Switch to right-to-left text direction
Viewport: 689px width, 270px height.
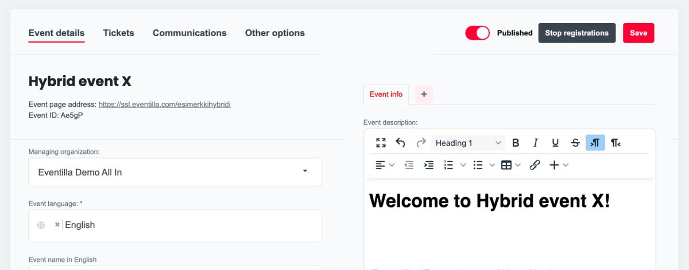(x=616, y=143)
